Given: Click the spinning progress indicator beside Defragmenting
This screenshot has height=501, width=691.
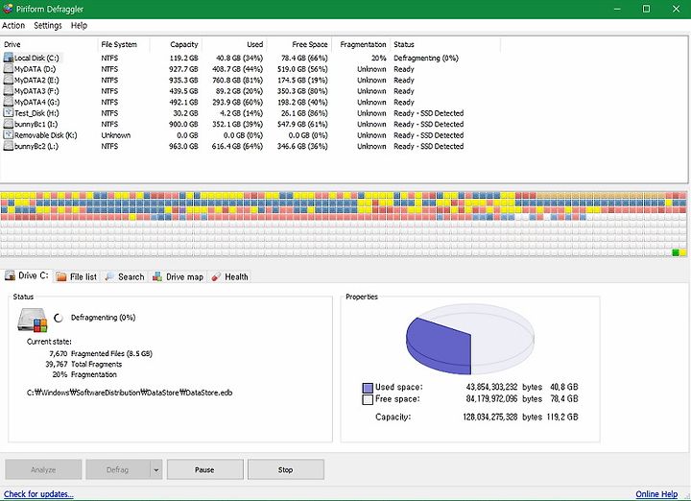Looking at the screenshot, I should tap(59, 318).
